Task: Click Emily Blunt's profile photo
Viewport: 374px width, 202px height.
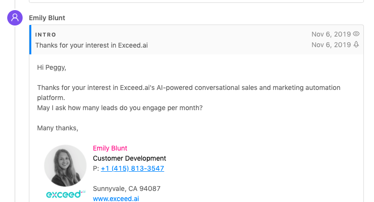Action: coord(65,166)
